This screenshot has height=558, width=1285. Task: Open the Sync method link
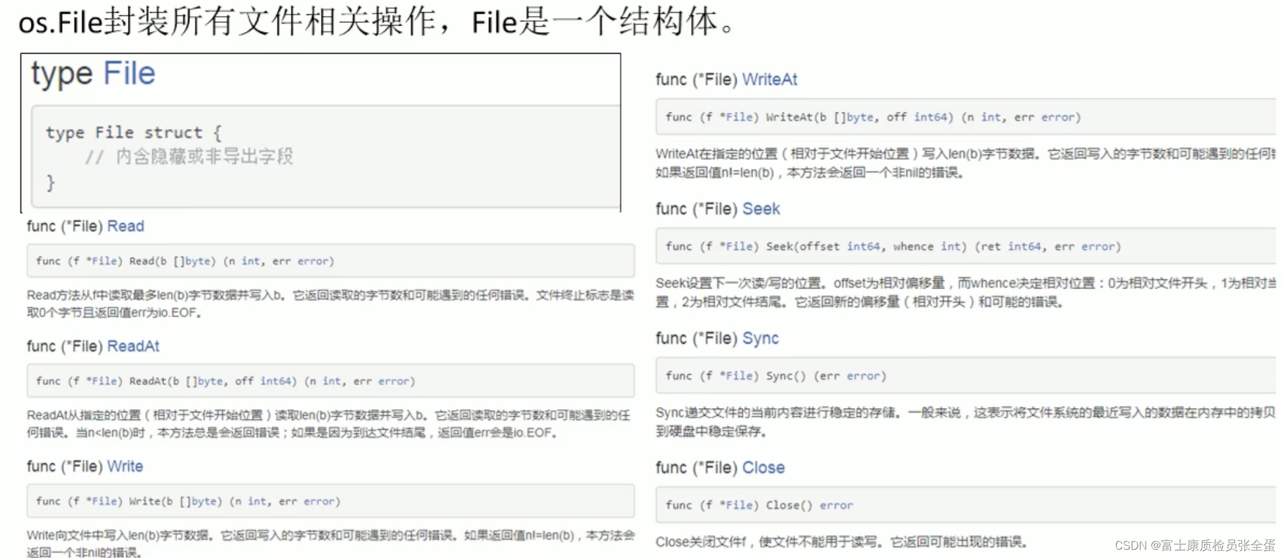[x=760, y=338]
